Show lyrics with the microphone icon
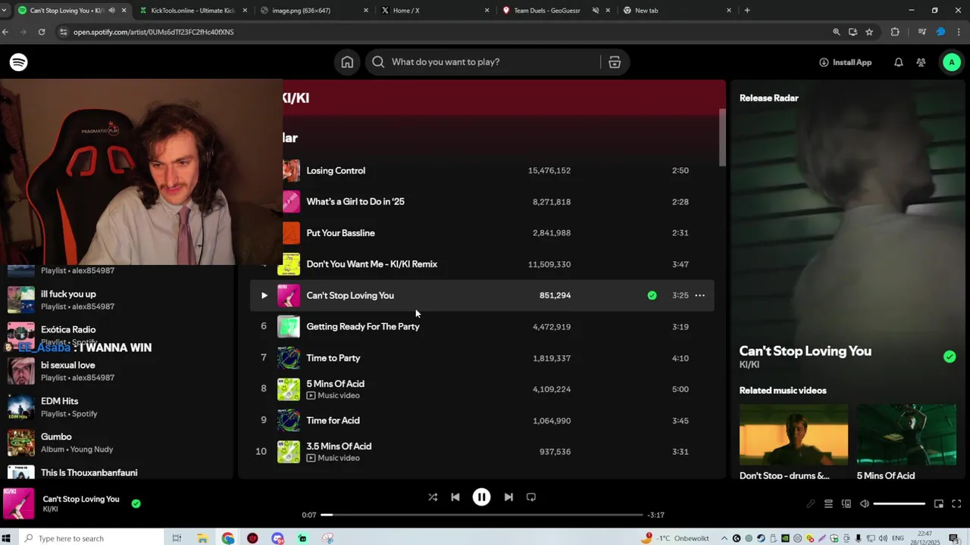This screenshot has height=545, width=970. [x=810, y=504]
